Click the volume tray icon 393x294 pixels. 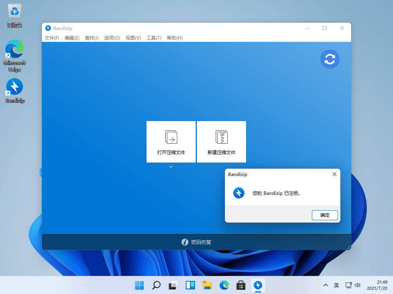tap(358, 285)
